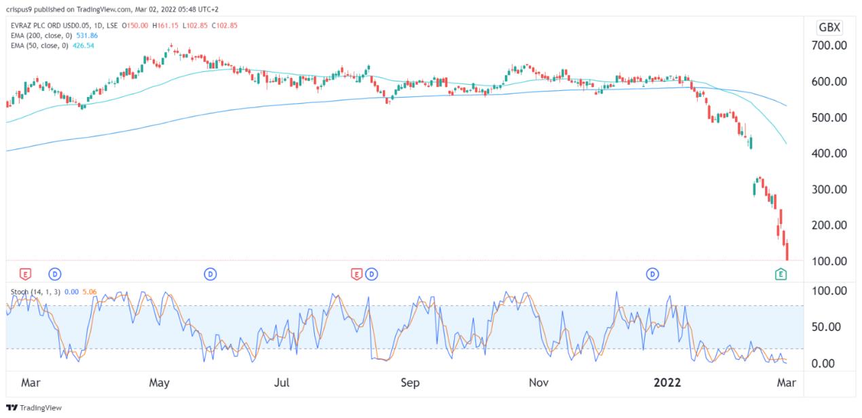This screenshot has width=862, height=418.
Task: Click the green earnings marker at far right
Action: pyautogui.click(x=781, y=274)
